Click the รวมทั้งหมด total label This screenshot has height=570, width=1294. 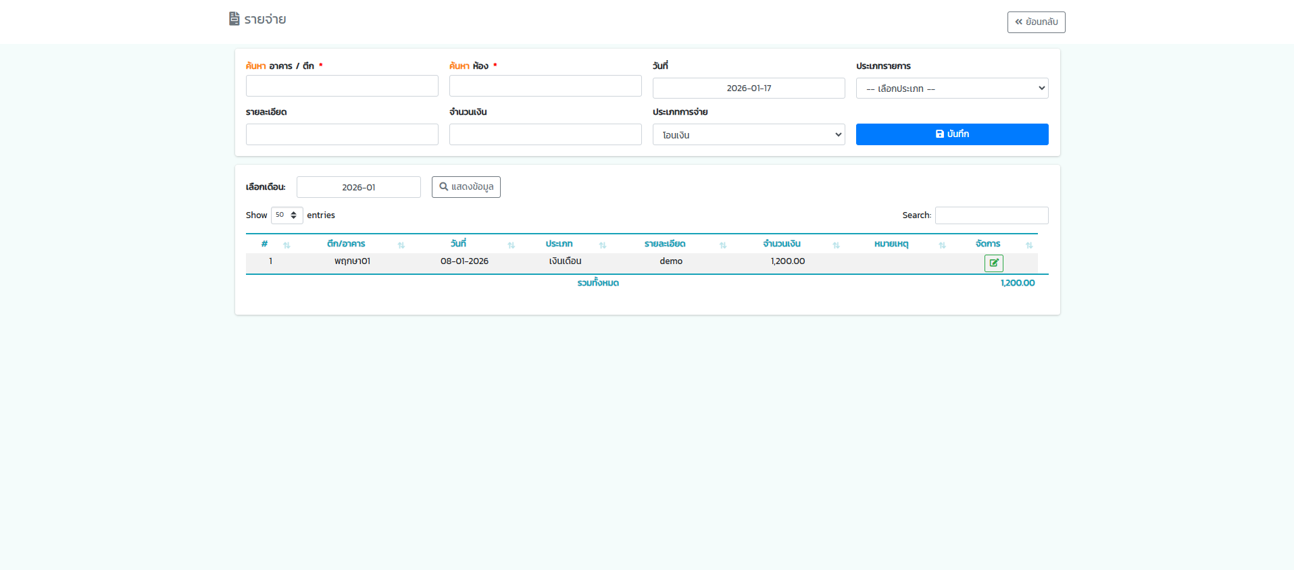pyautogui.click(x=598, y=283)
